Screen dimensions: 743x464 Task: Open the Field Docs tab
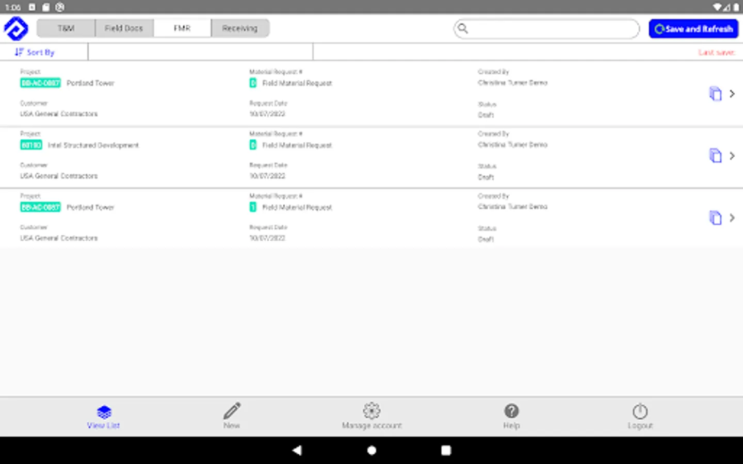click(x=124, y=28)
